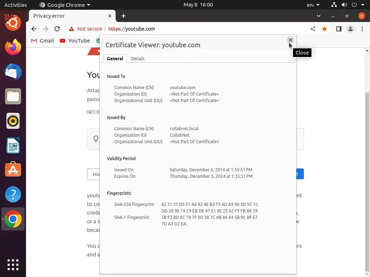Show Applications grid
The image size is (370, 277).
click(13, 265)
